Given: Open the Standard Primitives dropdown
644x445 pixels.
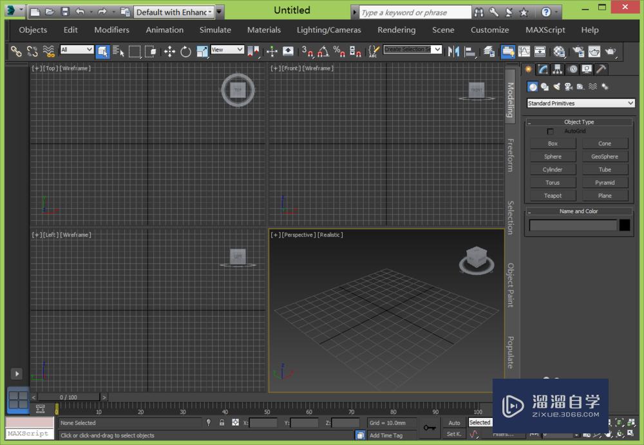Looking at the screenshot, I should (581, 103).
